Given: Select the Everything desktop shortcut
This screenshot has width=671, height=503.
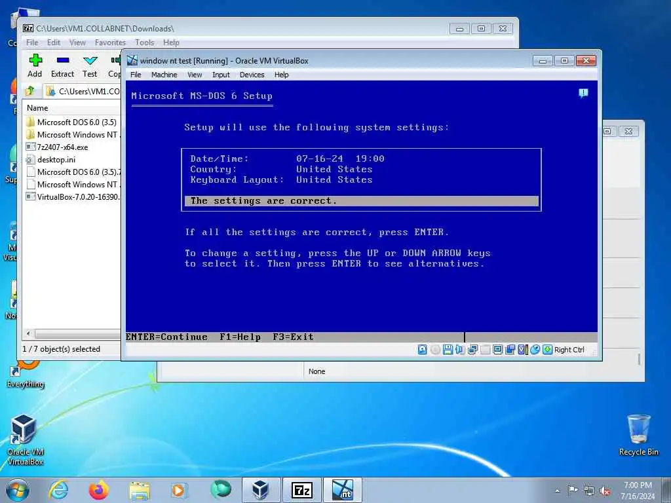Looking at the screenshot, I should tap(25, 373).
